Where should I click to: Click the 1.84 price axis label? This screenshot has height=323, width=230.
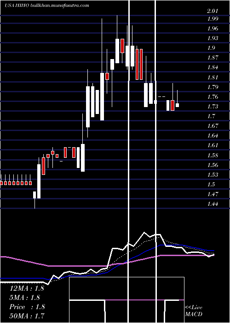[x=213, y=67]
